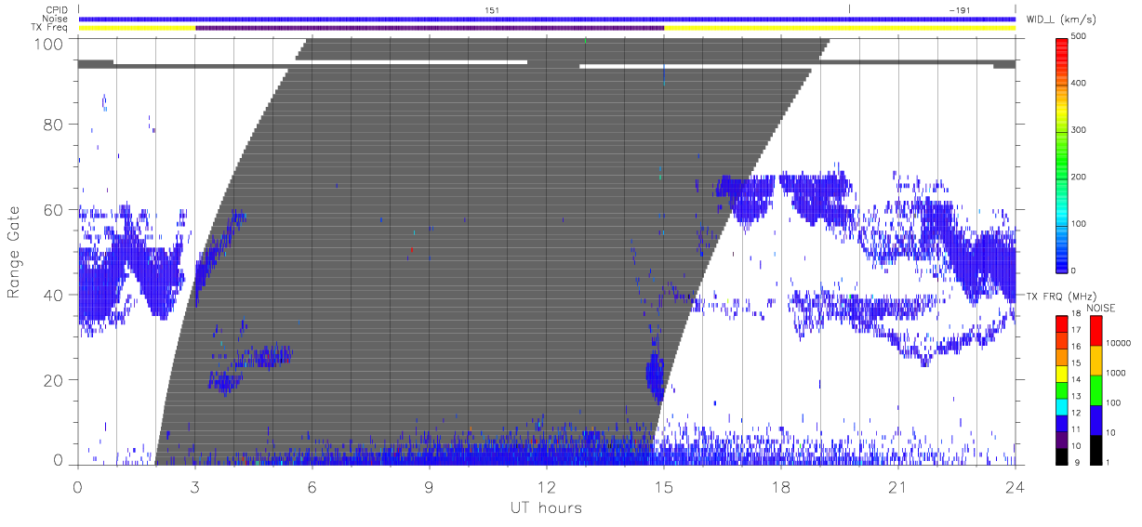Click the CPID value -191
This screenshot has height=527, width=1142.
point(960,9)
